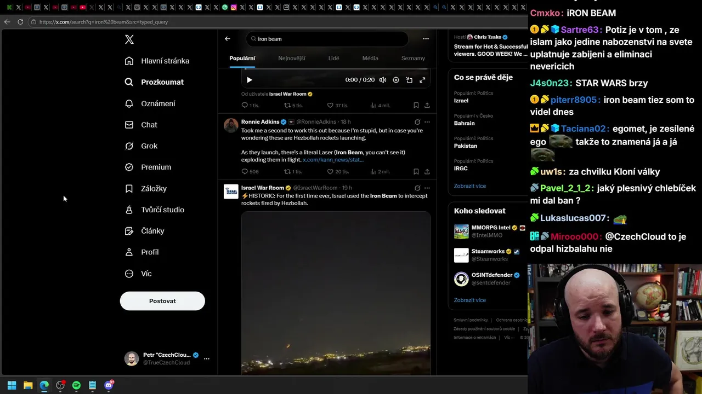Open Ronnie Adkins profile avatar
The width and height of the screenshot is (702, 394).
(231, 125)
